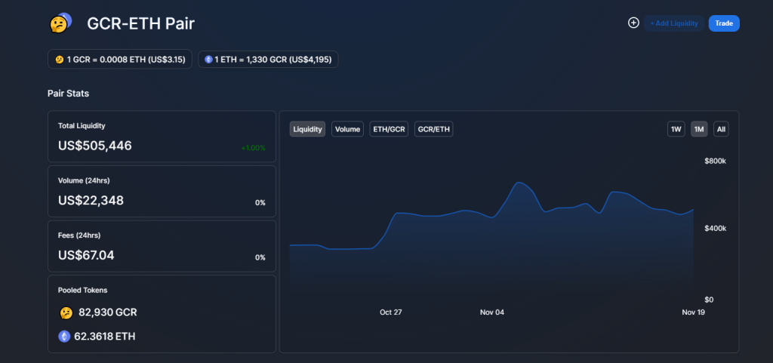Click the Volume (24hrs) value US$22,348
The width and height of the screenshot is (773, 363).
[91, 201]
